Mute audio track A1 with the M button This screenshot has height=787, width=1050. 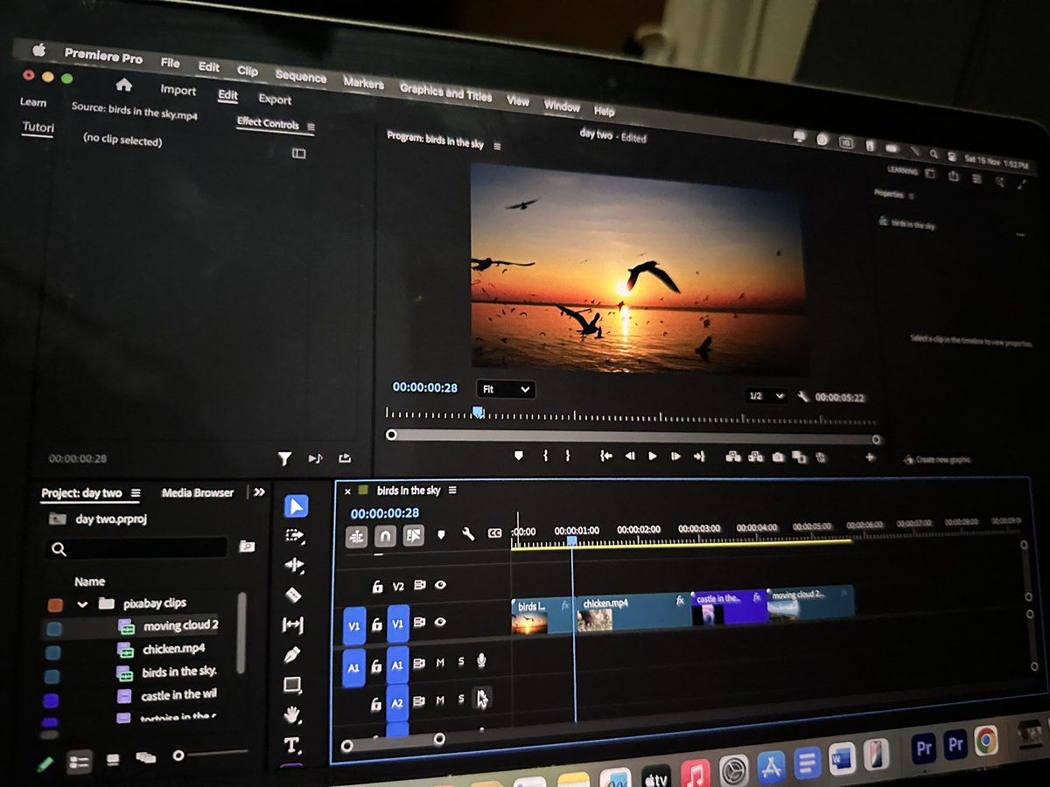pyautogui.click(x=440, y=663)
